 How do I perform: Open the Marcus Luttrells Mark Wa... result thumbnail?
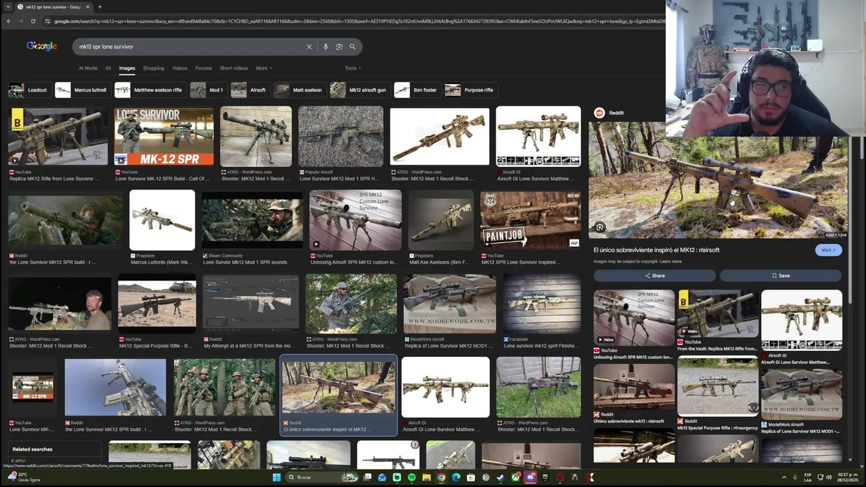point(162,221)
